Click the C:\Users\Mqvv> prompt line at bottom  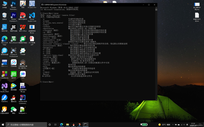pos(47,82)
